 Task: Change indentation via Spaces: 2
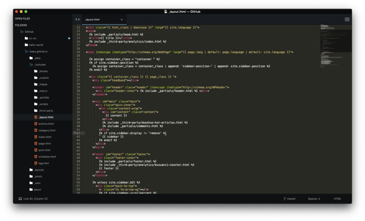[x=314, y=199]
